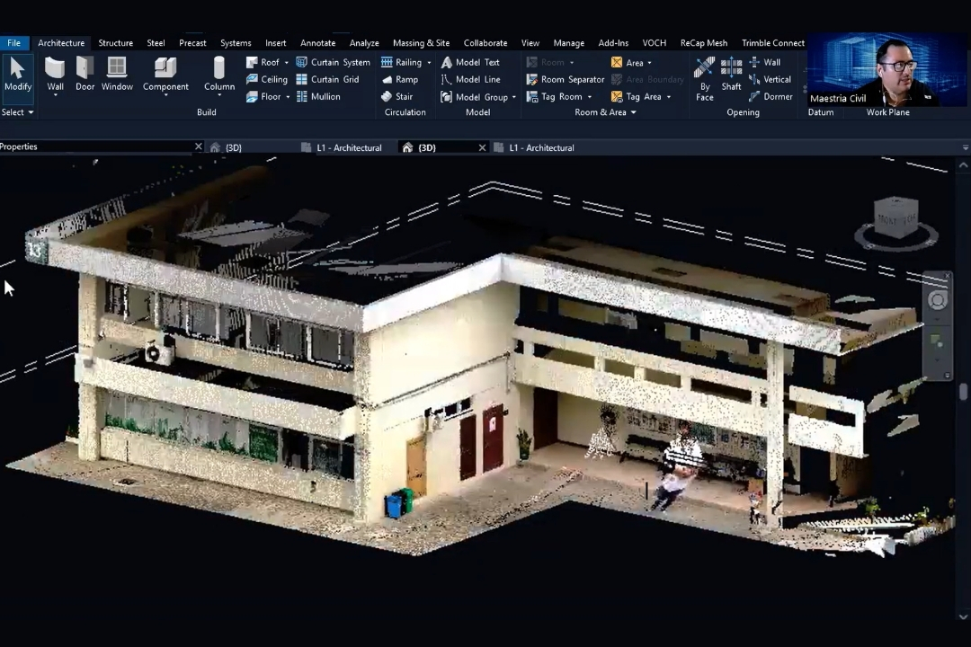
Task: Activate the Window tool
Action: pos(117,74)
